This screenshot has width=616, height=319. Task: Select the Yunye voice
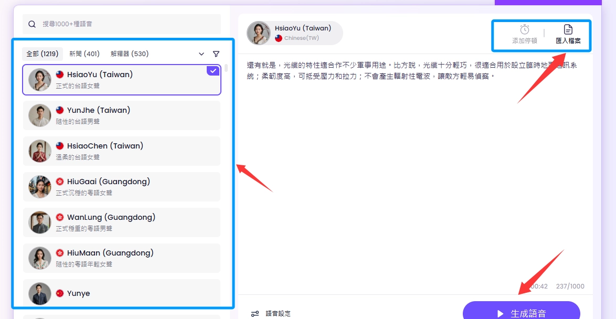tap(122, 293)
